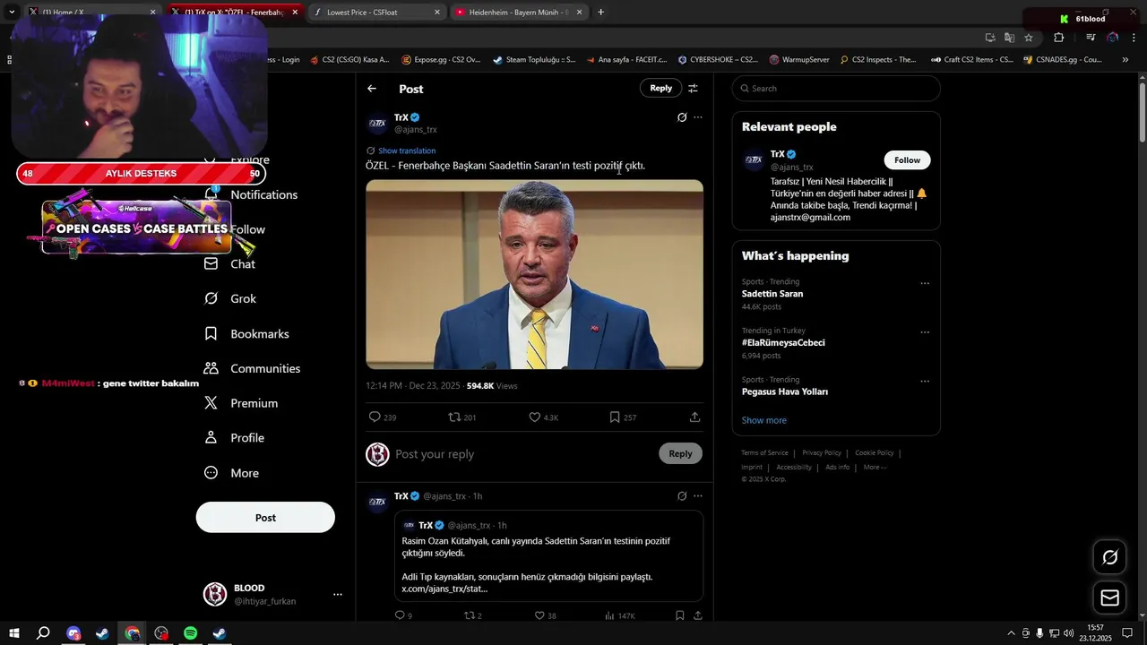Click the back arrow in Post header
The width and height of the screenshot is (1147, 645).
[x=372, y=89]
